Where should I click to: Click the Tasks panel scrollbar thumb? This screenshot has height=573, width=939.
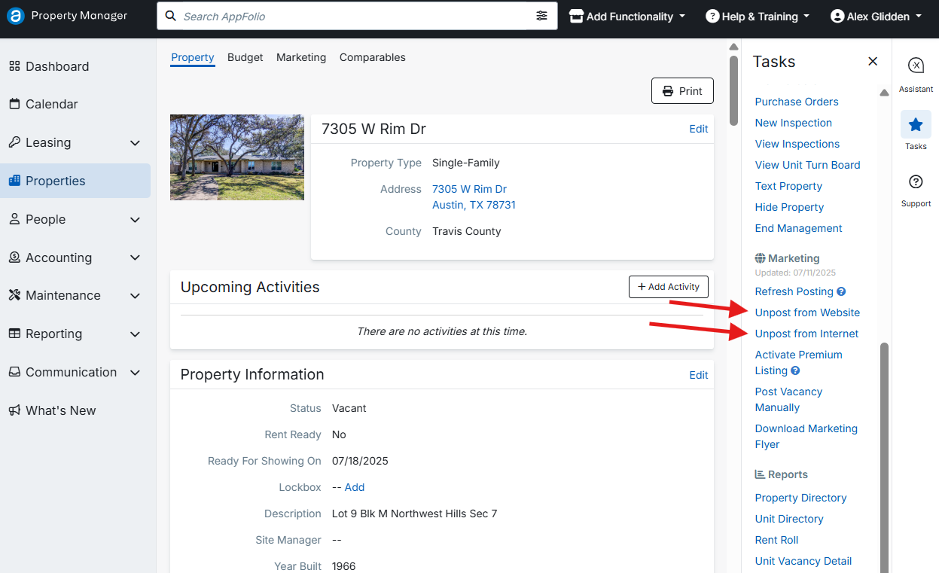click(885, 458)
